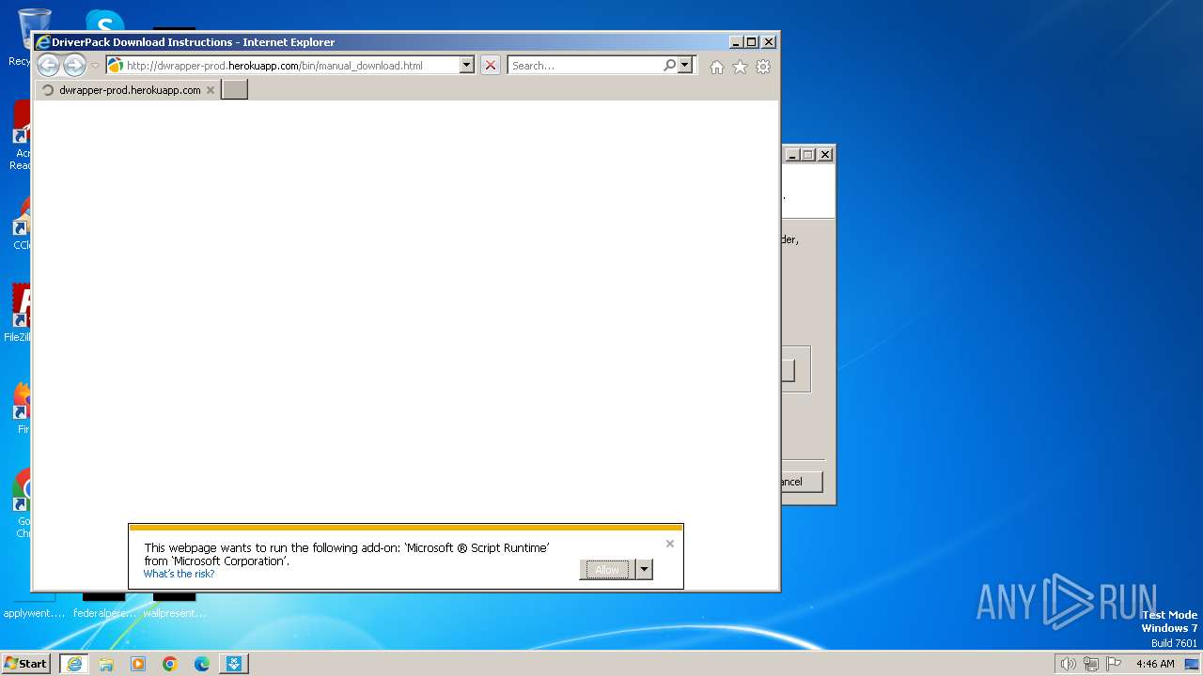Go to the IE Home page icon
The height and width of the screenshot is (676, 1203).
click(x=717, y=67)
